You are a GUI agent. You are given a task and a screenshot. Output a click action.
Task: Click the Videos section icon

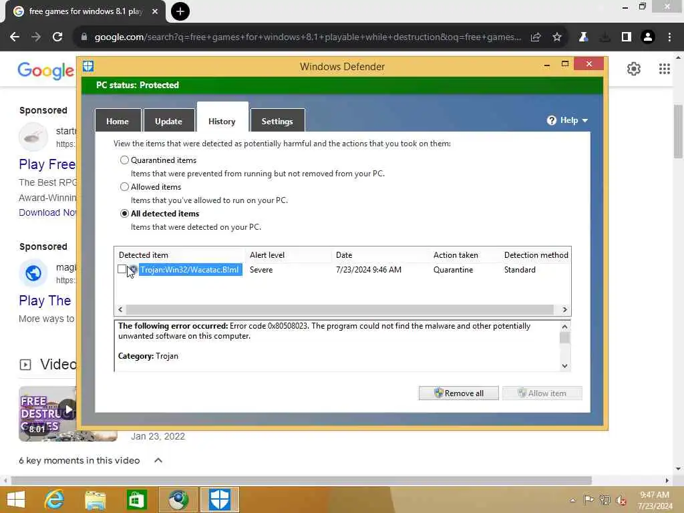tap(25, 364)
